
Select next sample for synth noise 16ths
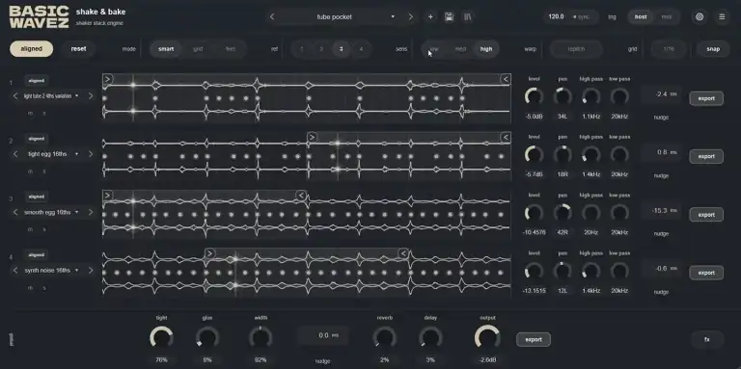pyautogui.click(x=91, y=271)
